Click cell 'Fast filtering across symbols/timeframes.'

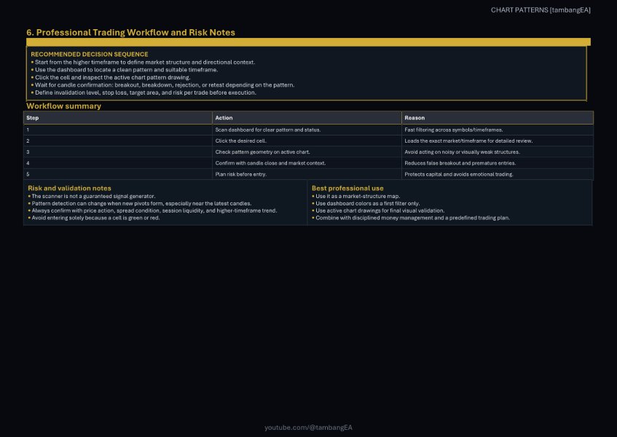point(498,130)
